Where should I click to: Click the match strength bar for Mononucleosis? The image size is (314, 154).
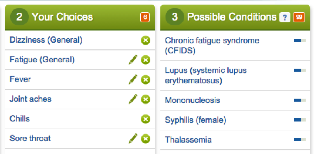coord(300,100)
